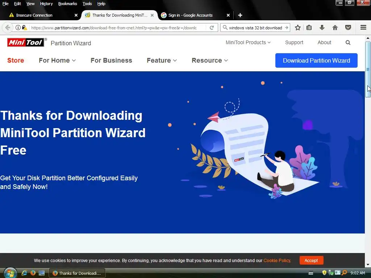
Task: Go to the Store link
Action: point(16,60)
